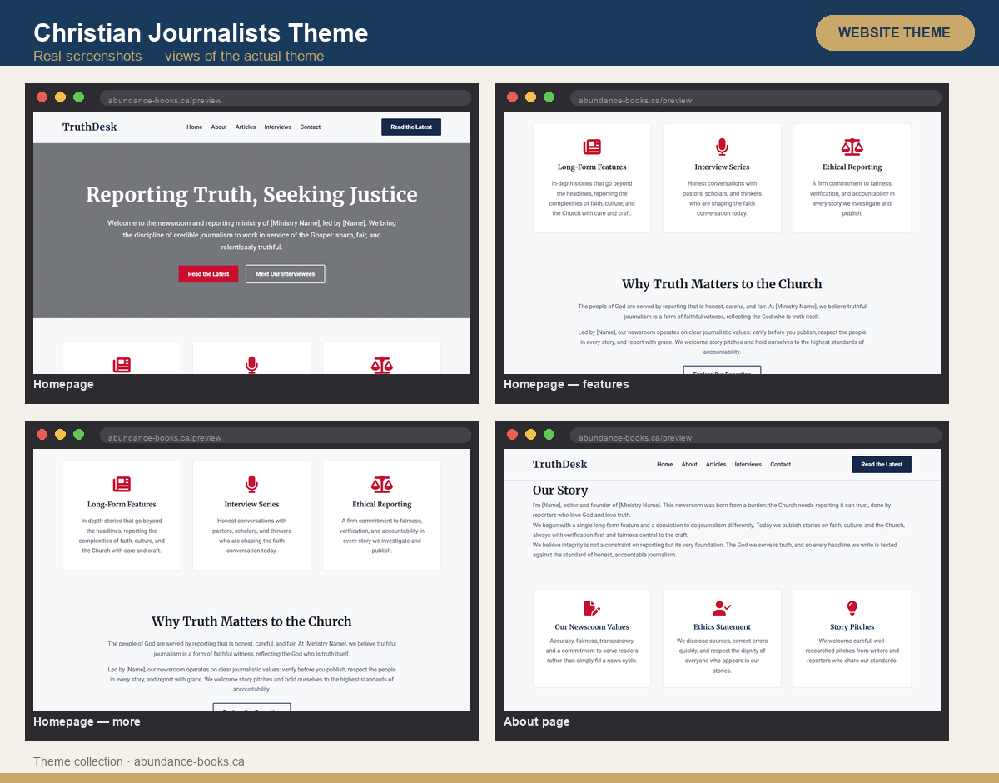Click the Meet Our Interviewees button
999x783 pixels.
(x=286, y=274)
